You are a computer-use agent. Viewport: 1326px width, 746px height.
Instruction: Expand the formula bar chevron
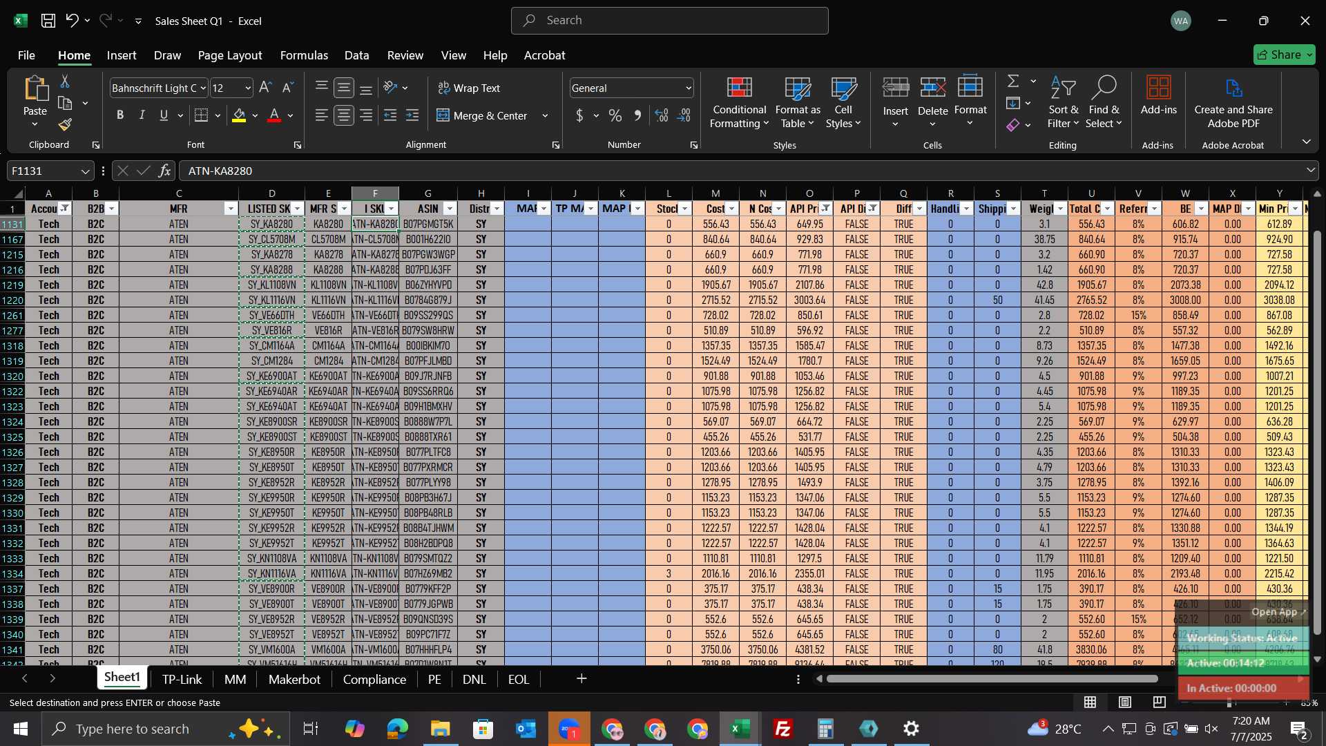(x=1310, y=170)
